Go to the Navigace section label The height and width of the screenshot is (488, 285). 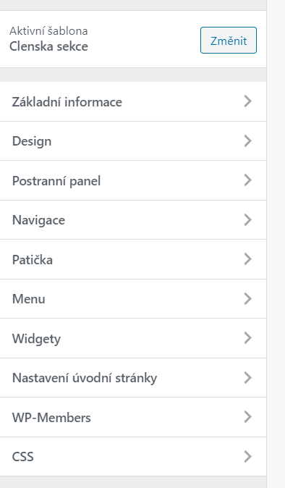pyautogui.click(x=38, y=220)
